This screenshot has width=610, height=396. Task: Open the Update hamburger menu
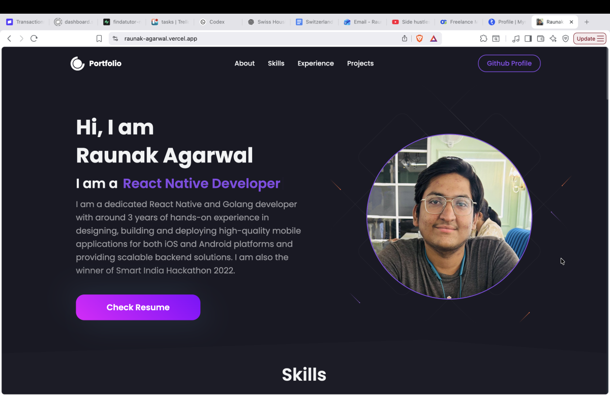tap(590, 39)
